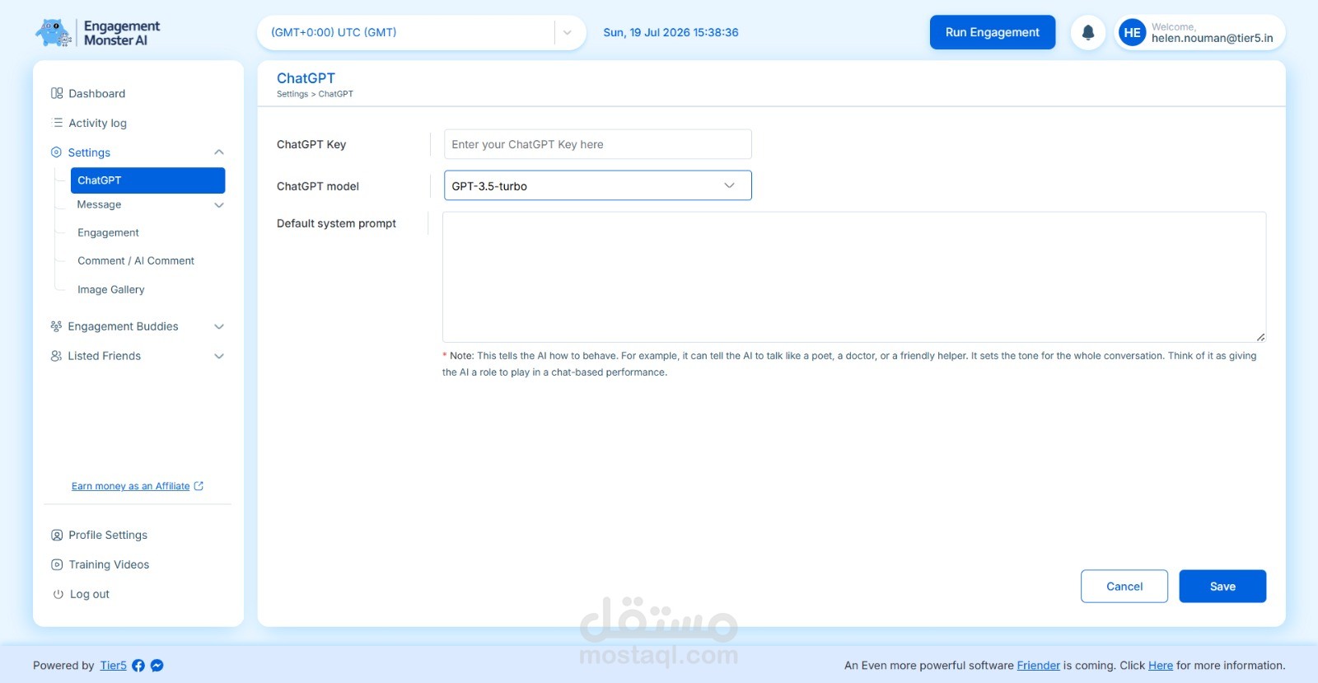Click the Listed Friends icon
The image size is (1318, 683).
pos(56,356)
